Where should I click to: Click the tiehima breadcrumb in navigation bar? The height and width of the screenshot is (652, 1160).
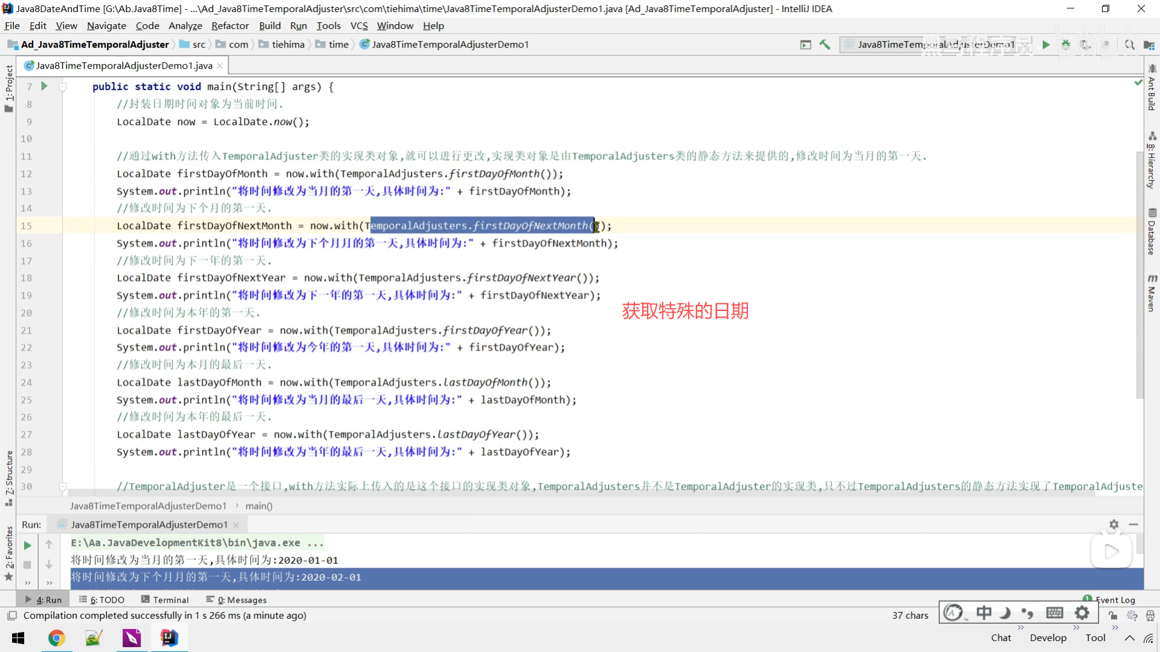point(288,45)
